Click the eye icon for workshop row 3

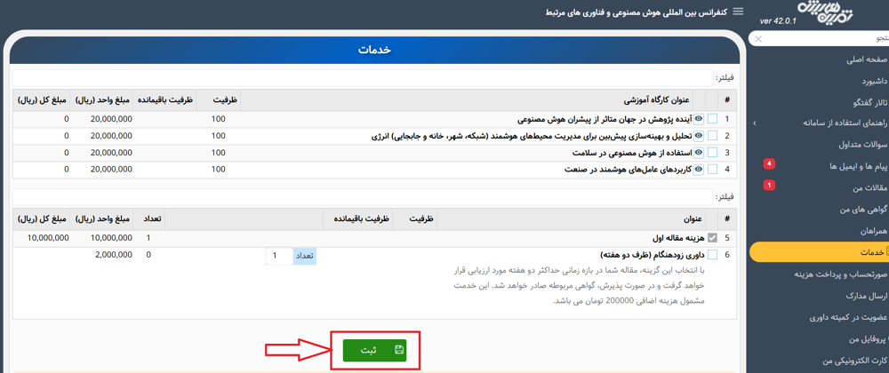(699, 153)
